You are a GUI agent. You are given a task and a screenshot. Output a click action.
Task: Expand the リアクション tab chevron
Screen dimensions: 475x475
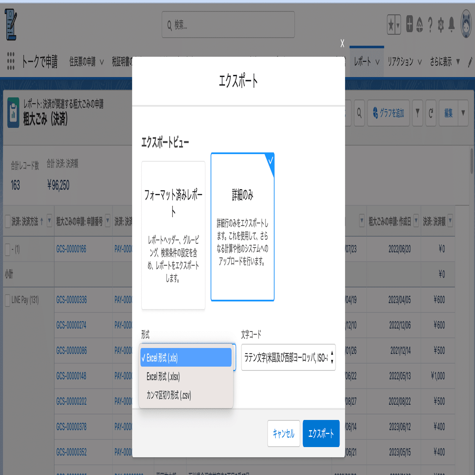tap(420, 62)
